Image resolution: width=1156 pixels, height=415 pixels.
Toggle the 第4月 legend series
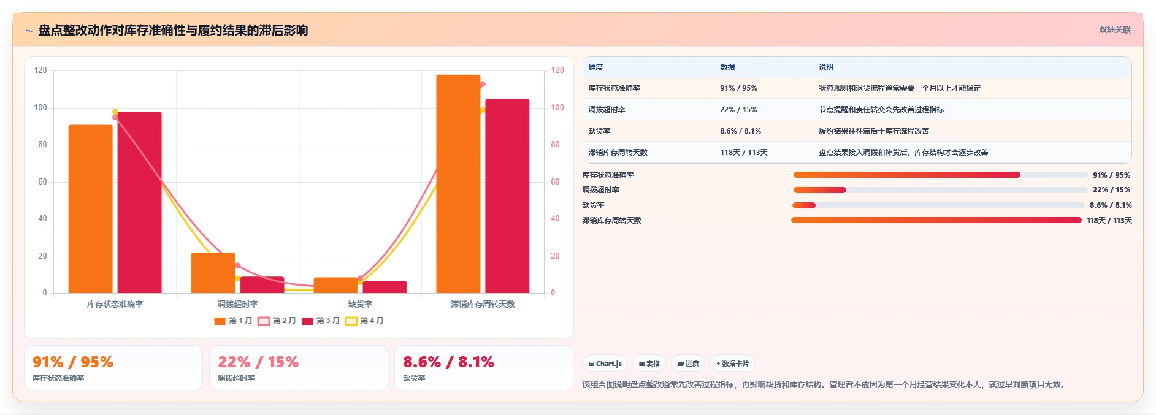pos(364,321)
